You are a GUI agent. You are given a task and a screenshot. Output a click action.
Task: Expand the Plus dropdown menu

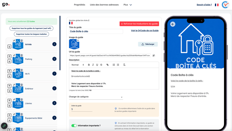[x=127, y=5]
